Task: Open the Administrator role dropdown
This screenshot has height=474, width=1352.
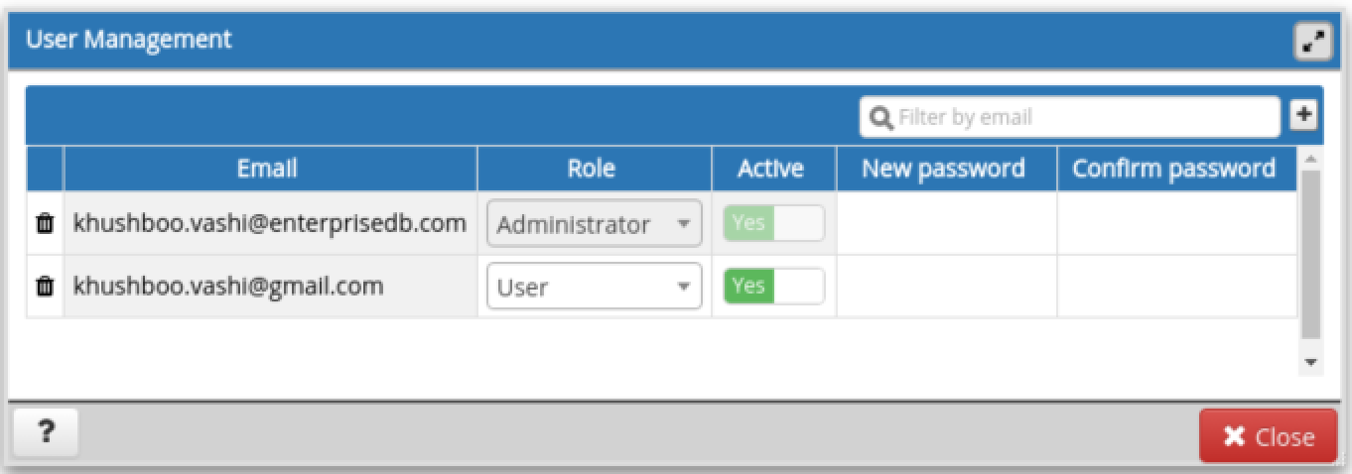Action: click(x=594, y=224)
